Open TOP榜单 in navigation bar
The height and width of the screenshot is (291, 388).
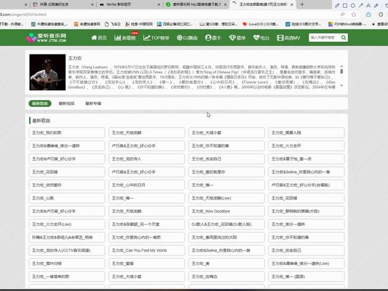156,38
